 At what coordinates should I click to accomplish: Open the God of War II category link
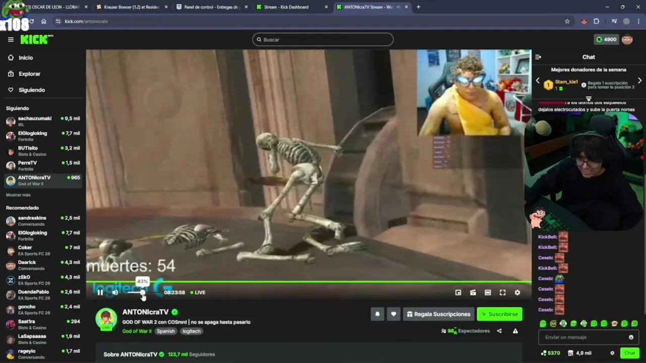[137, 331]
